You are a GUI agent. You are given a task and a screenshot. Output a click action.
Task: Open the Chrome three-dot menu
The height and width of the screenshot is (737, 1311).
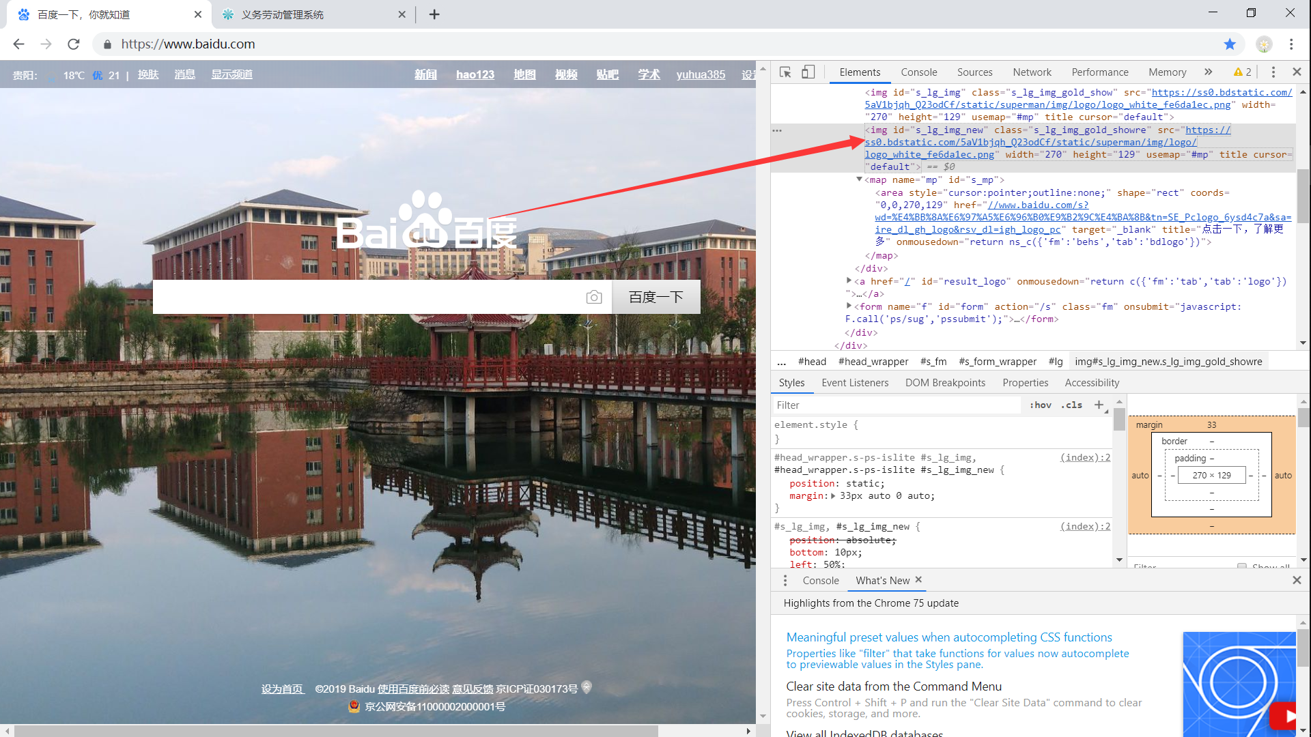click(1291, 44)
